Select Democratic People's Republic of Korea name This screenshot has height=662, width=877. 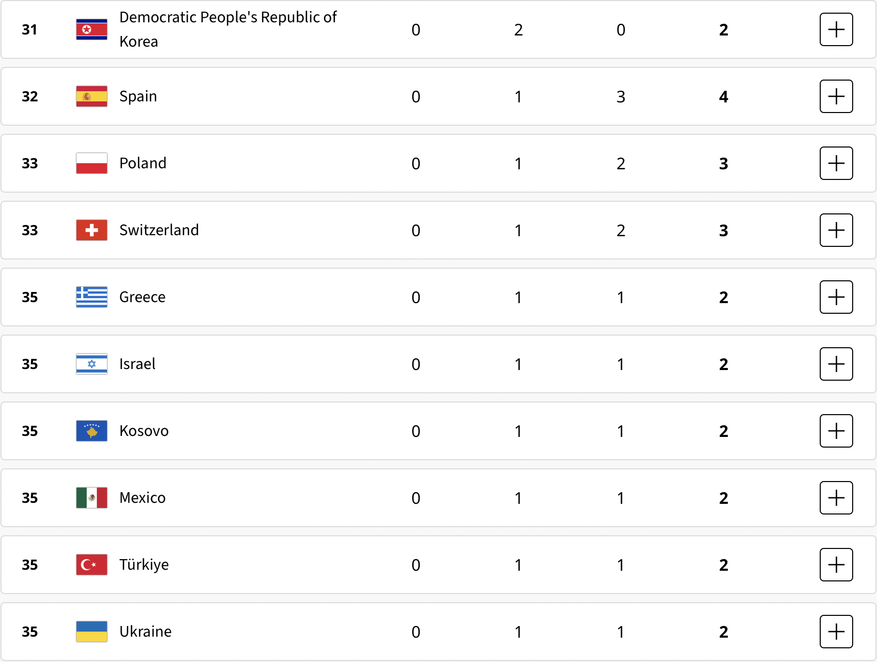[228, 29]
